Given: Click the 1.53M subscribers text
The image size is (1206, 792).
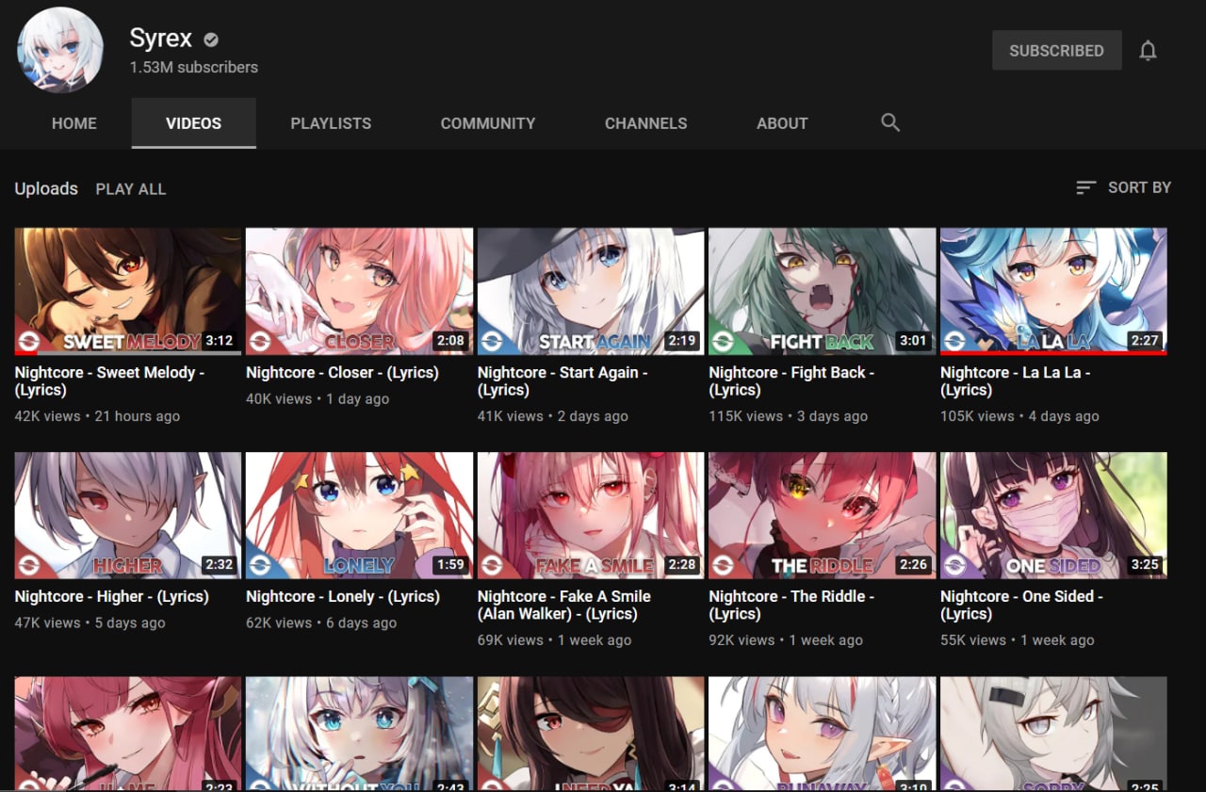Looking at the screenshot, I should click(x=193, y=68).
